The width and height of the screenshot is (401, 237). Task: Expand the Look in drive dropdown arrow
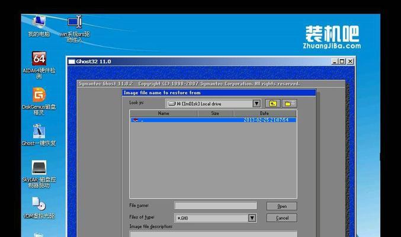pyautogui.click(x=256, y=104)
